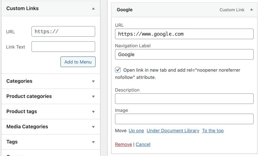260x156 pixels.
Task: Click the Product categories heading
Action: [x=29, y=96]
